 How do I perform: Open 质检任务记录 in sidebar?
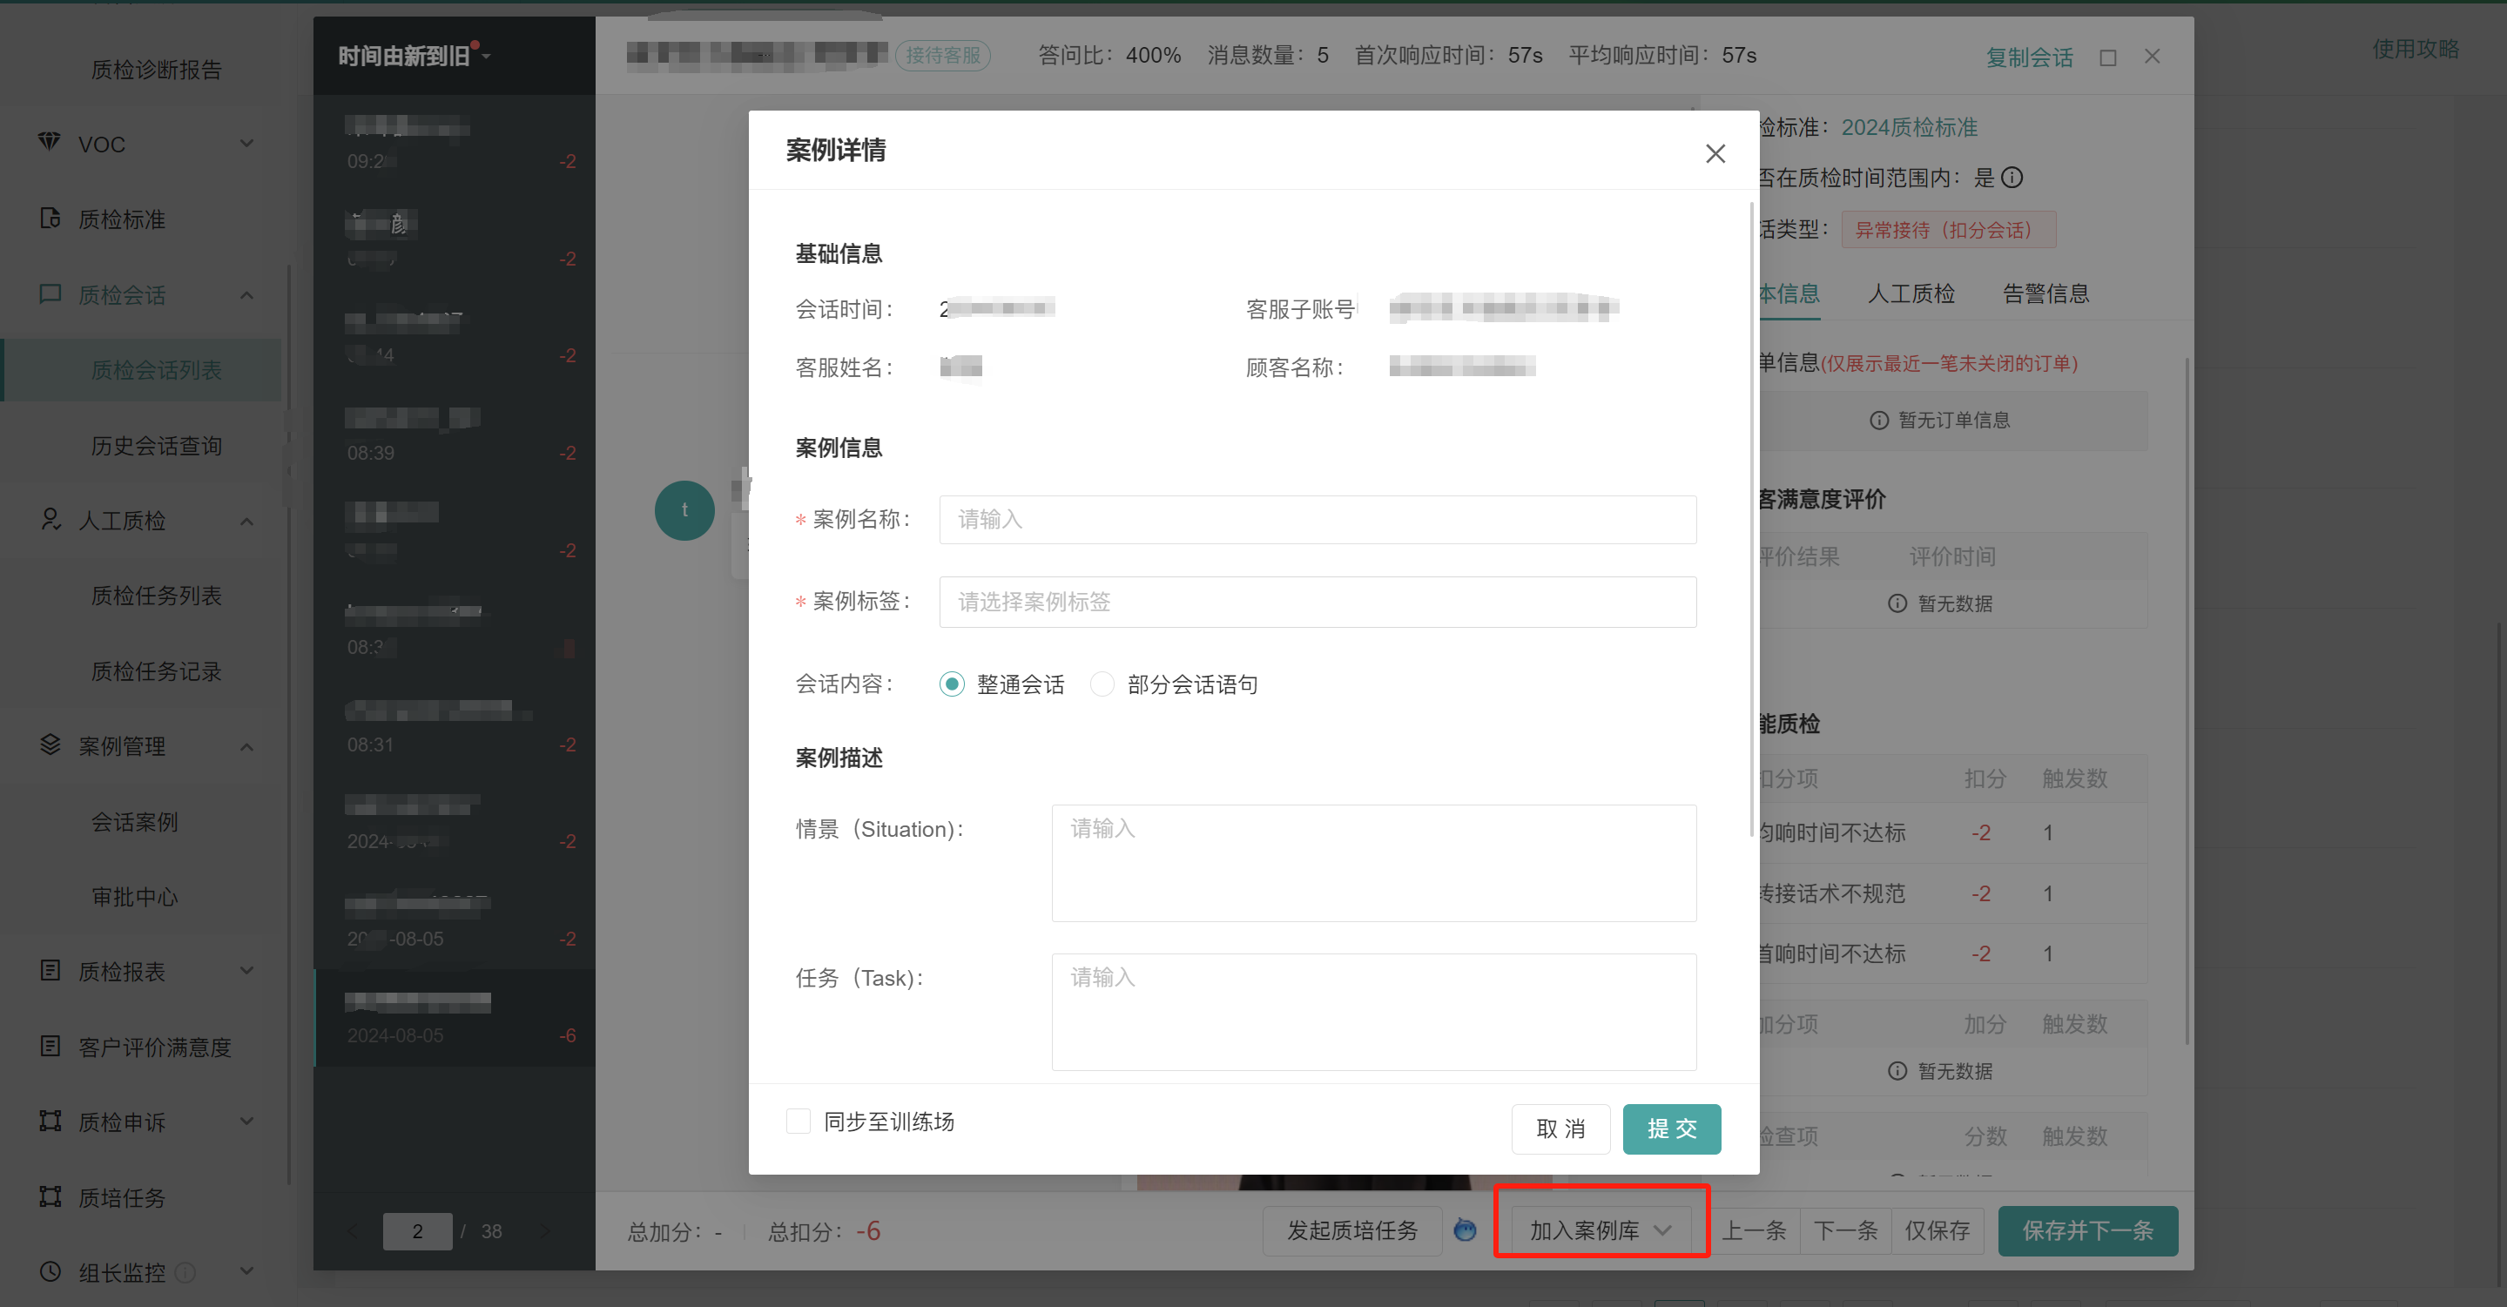coord(156,671)
